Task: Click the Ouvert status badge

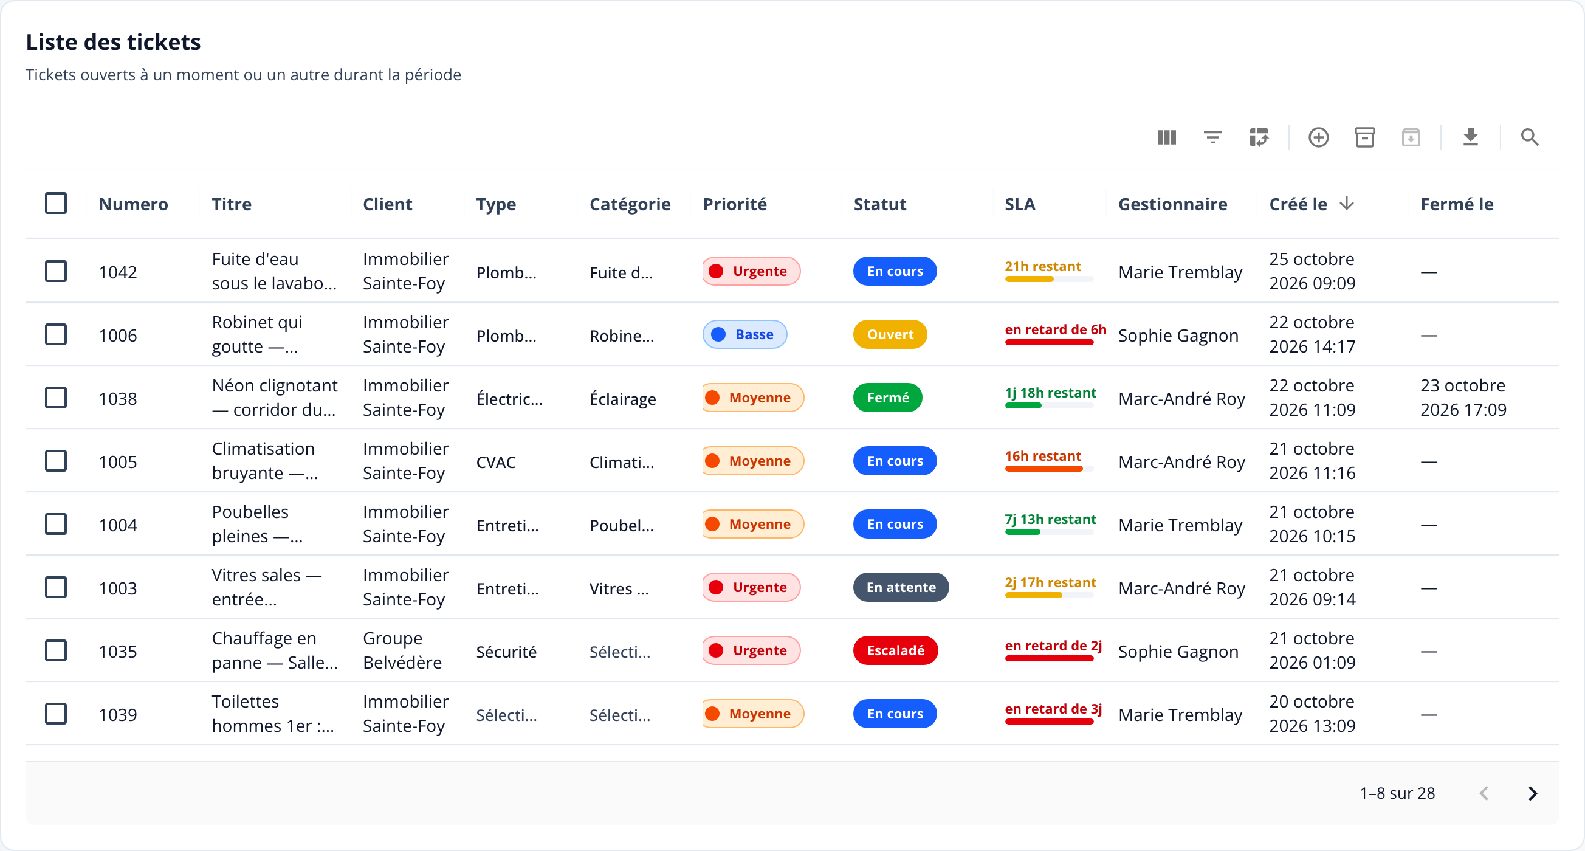Action: [890, 335]
